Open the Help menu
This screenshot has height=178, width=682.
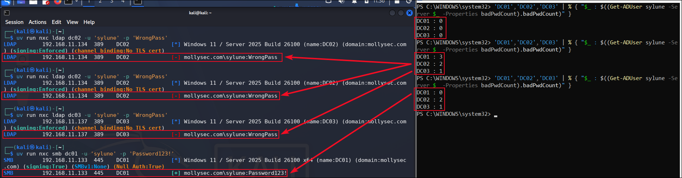click(89, 22)
